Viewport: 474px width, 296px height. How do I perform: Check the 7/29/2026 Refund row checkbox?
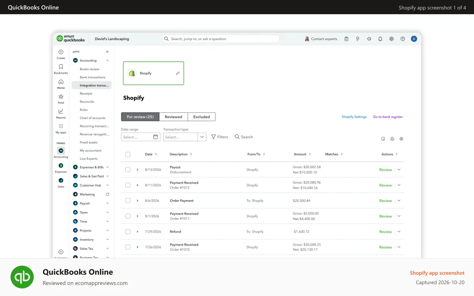click(128, 232)
